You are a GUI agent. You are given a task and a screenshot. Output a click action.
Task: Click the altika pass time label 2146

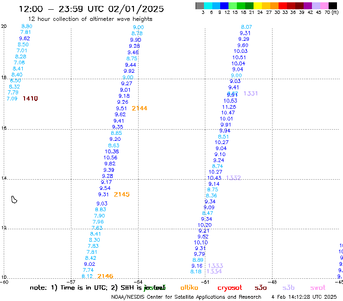click(x=105, y=276)
